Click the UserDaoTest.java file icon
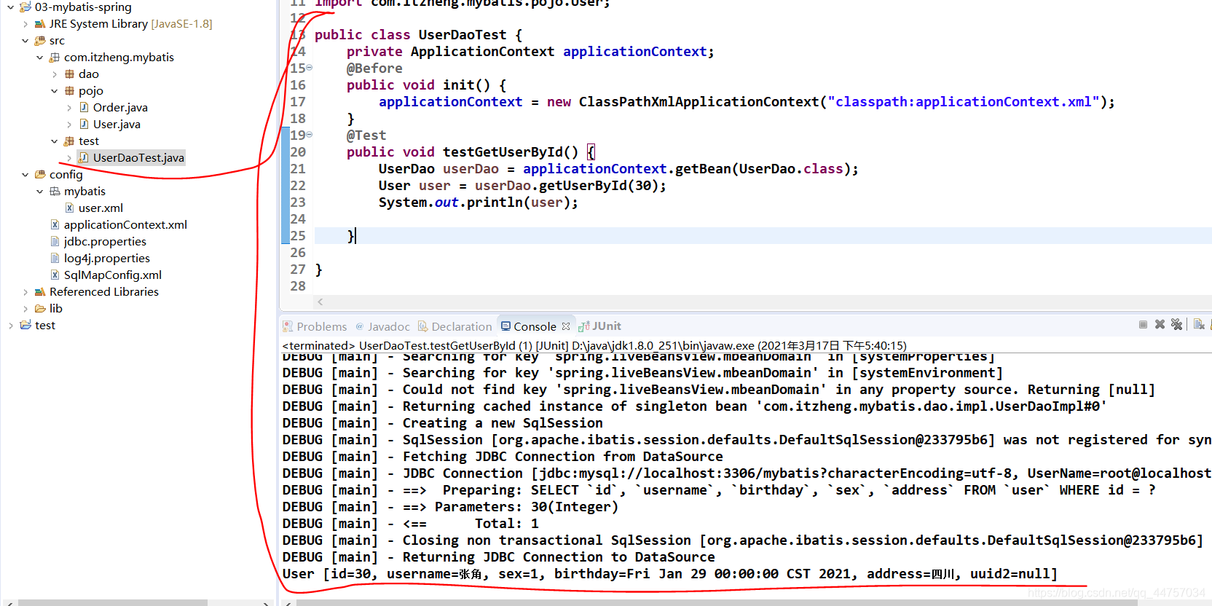The height and width of the screenshot is (606, 1212). 84,157
